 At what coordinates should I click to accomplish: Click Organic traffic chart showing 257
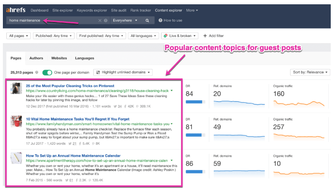click(299, 137)
